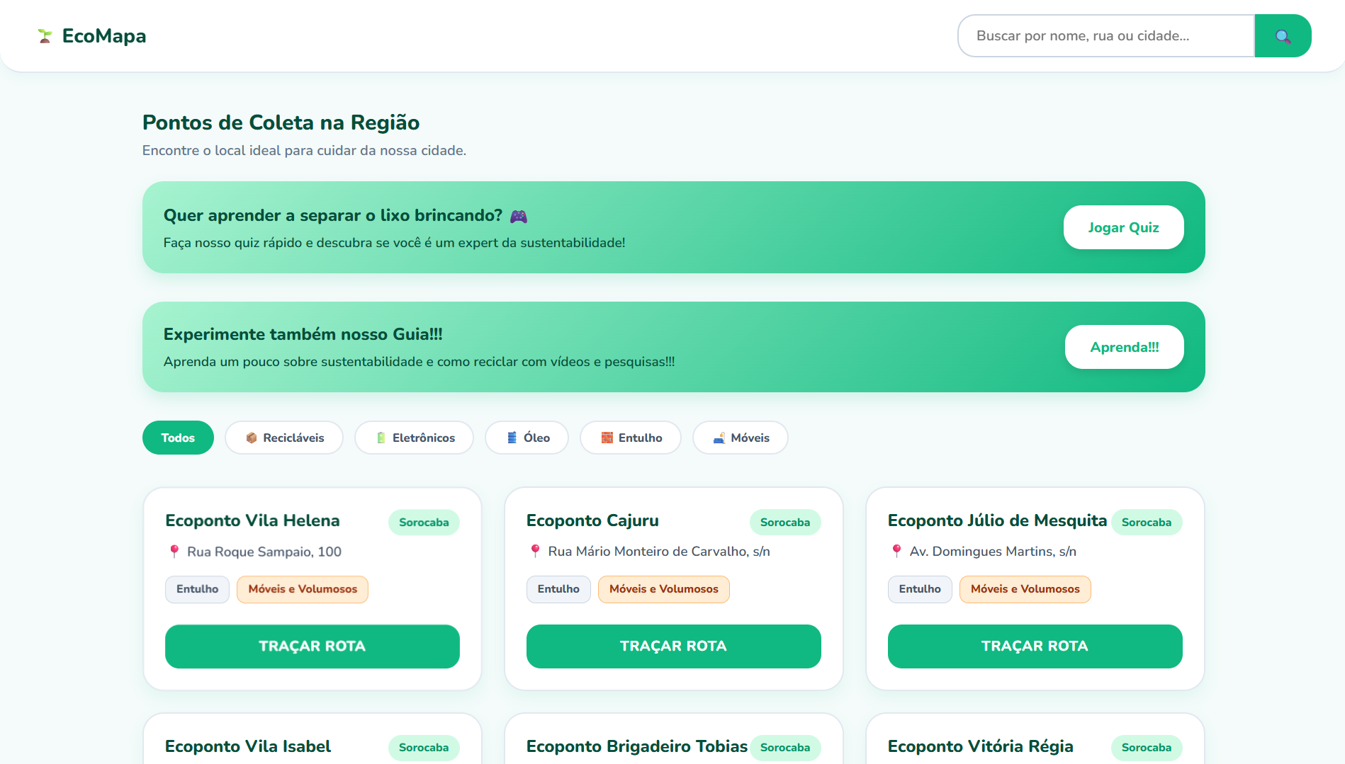Filter by Recicláveis category
Image resolution: width=1345 pixels, height=764 pixels.
284,438
